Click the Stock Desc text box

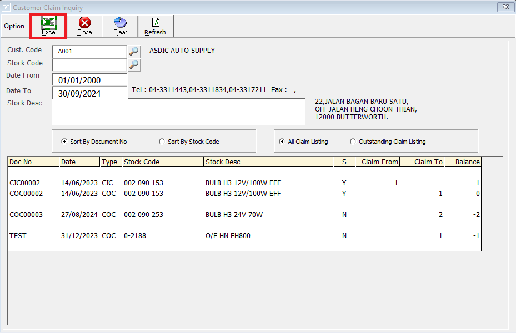pyautogui.click(x=178, y=112)
